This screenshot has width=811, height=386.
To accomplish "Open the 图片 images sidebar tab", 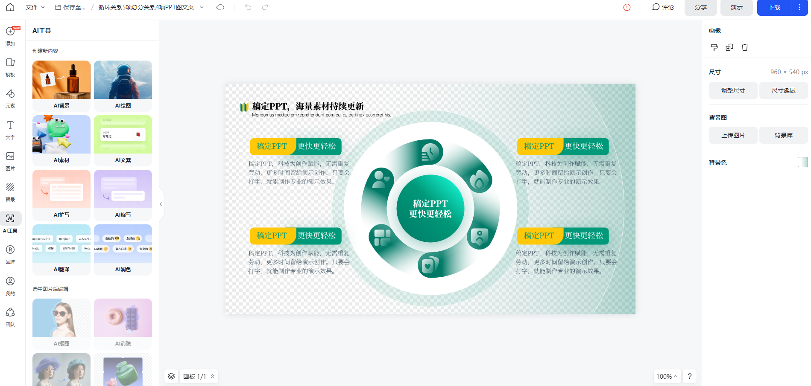I will pos(10,161).
